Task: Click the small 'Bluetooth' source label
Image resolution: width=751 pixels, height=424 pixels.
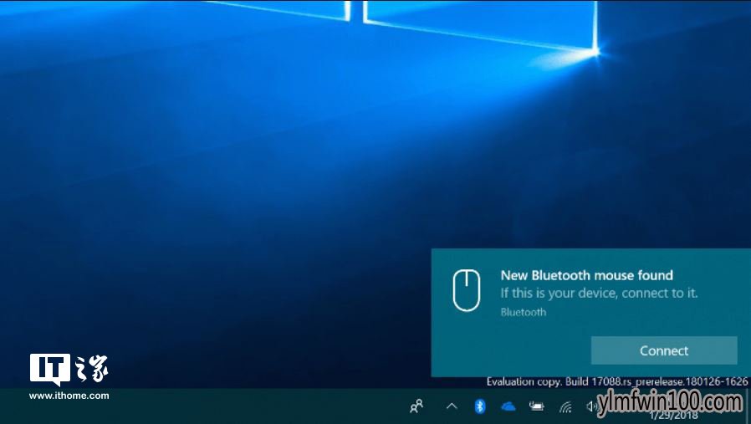Action: (x=523, y=312)
